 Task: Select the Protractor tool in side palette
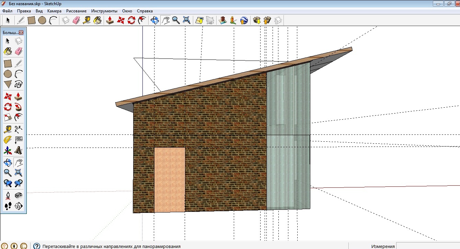coord(8,140)
